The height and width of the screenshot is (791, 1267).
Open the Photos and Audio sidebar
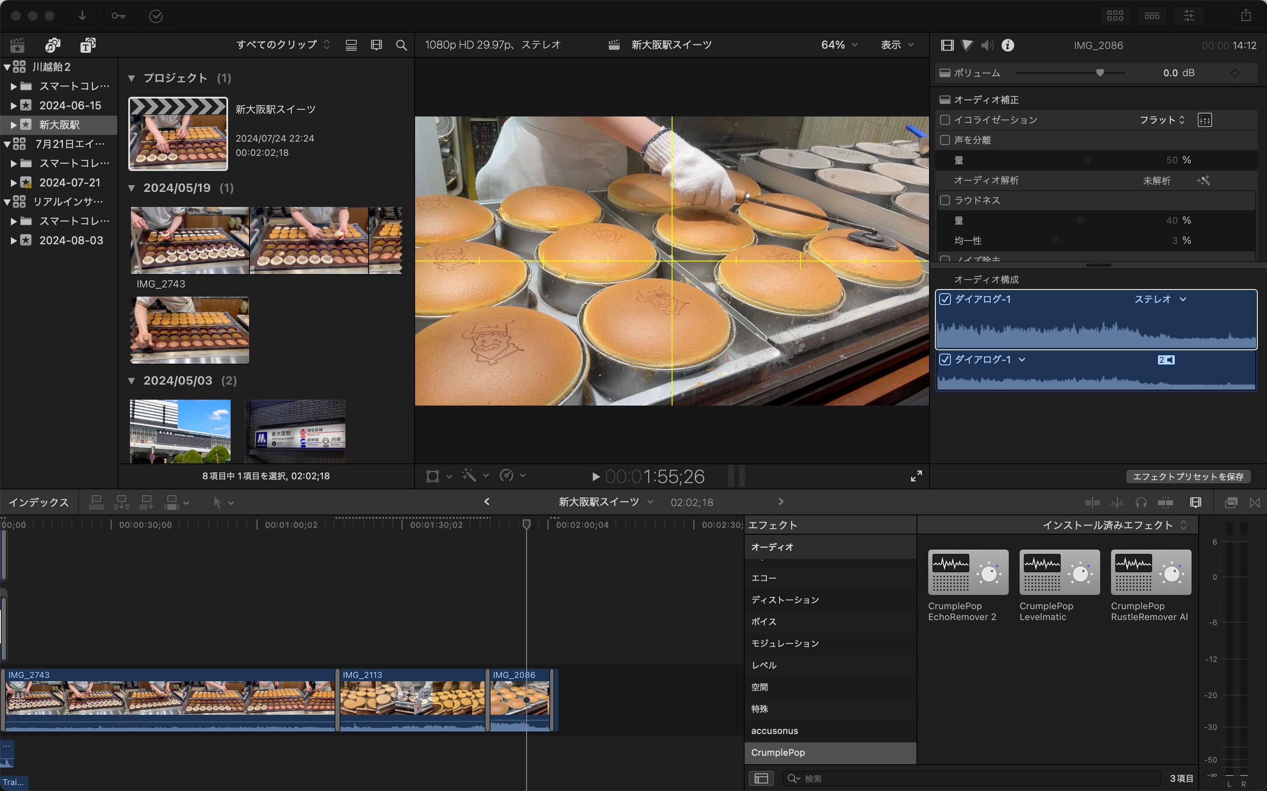coord(52,46)
